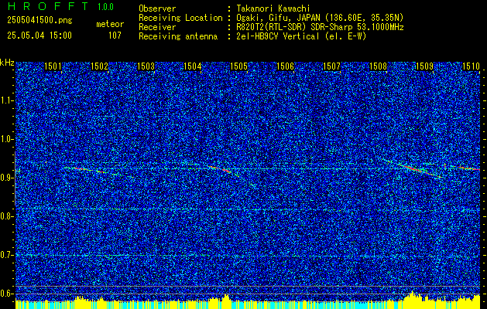Select the location text Ogaki, Gifu, JAPAN

click(277, 18)
